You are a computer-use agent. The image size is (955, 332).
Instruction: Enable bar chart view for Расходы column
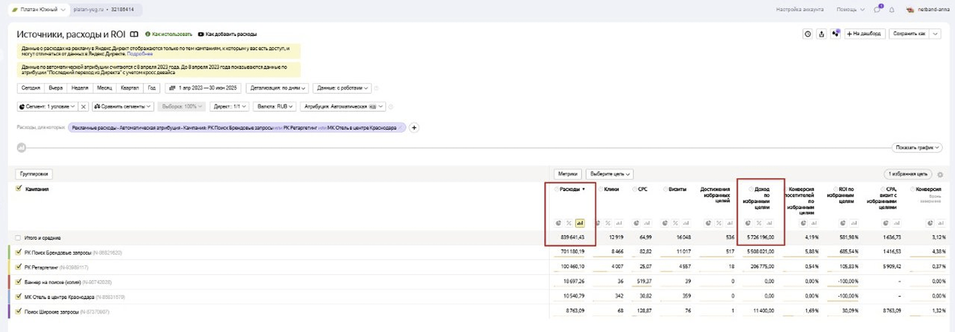pyautogui.click(x=580, y=223)
